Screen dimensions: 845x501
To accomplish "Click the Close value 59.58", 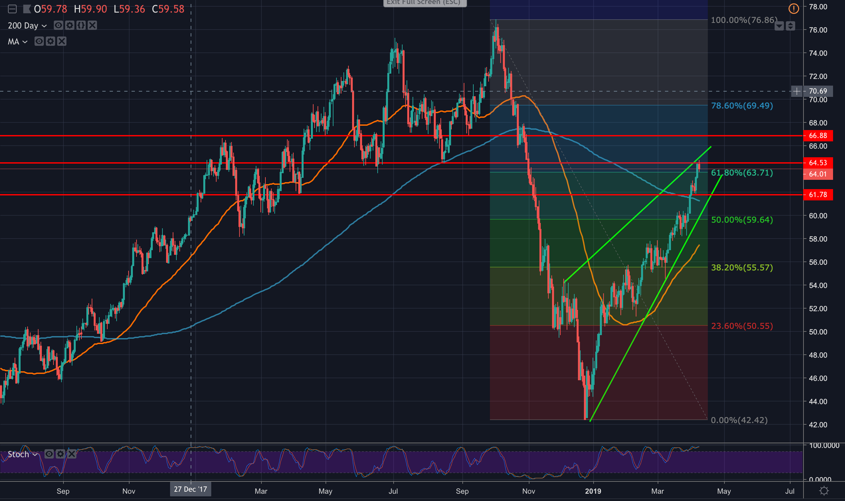I will (172, 9).
